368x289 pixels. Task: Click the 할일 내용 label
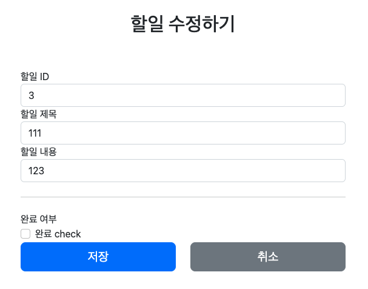tap(39, 152)
